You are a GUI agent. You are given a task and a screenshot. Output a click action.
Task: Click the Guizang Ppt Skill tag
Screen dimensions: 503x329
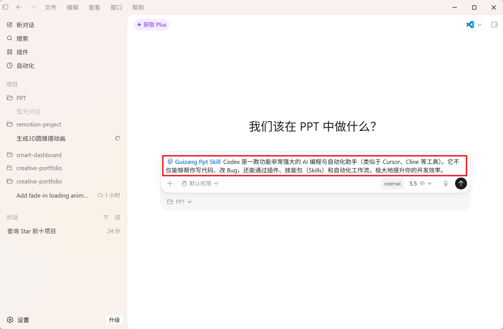point(194,162)
